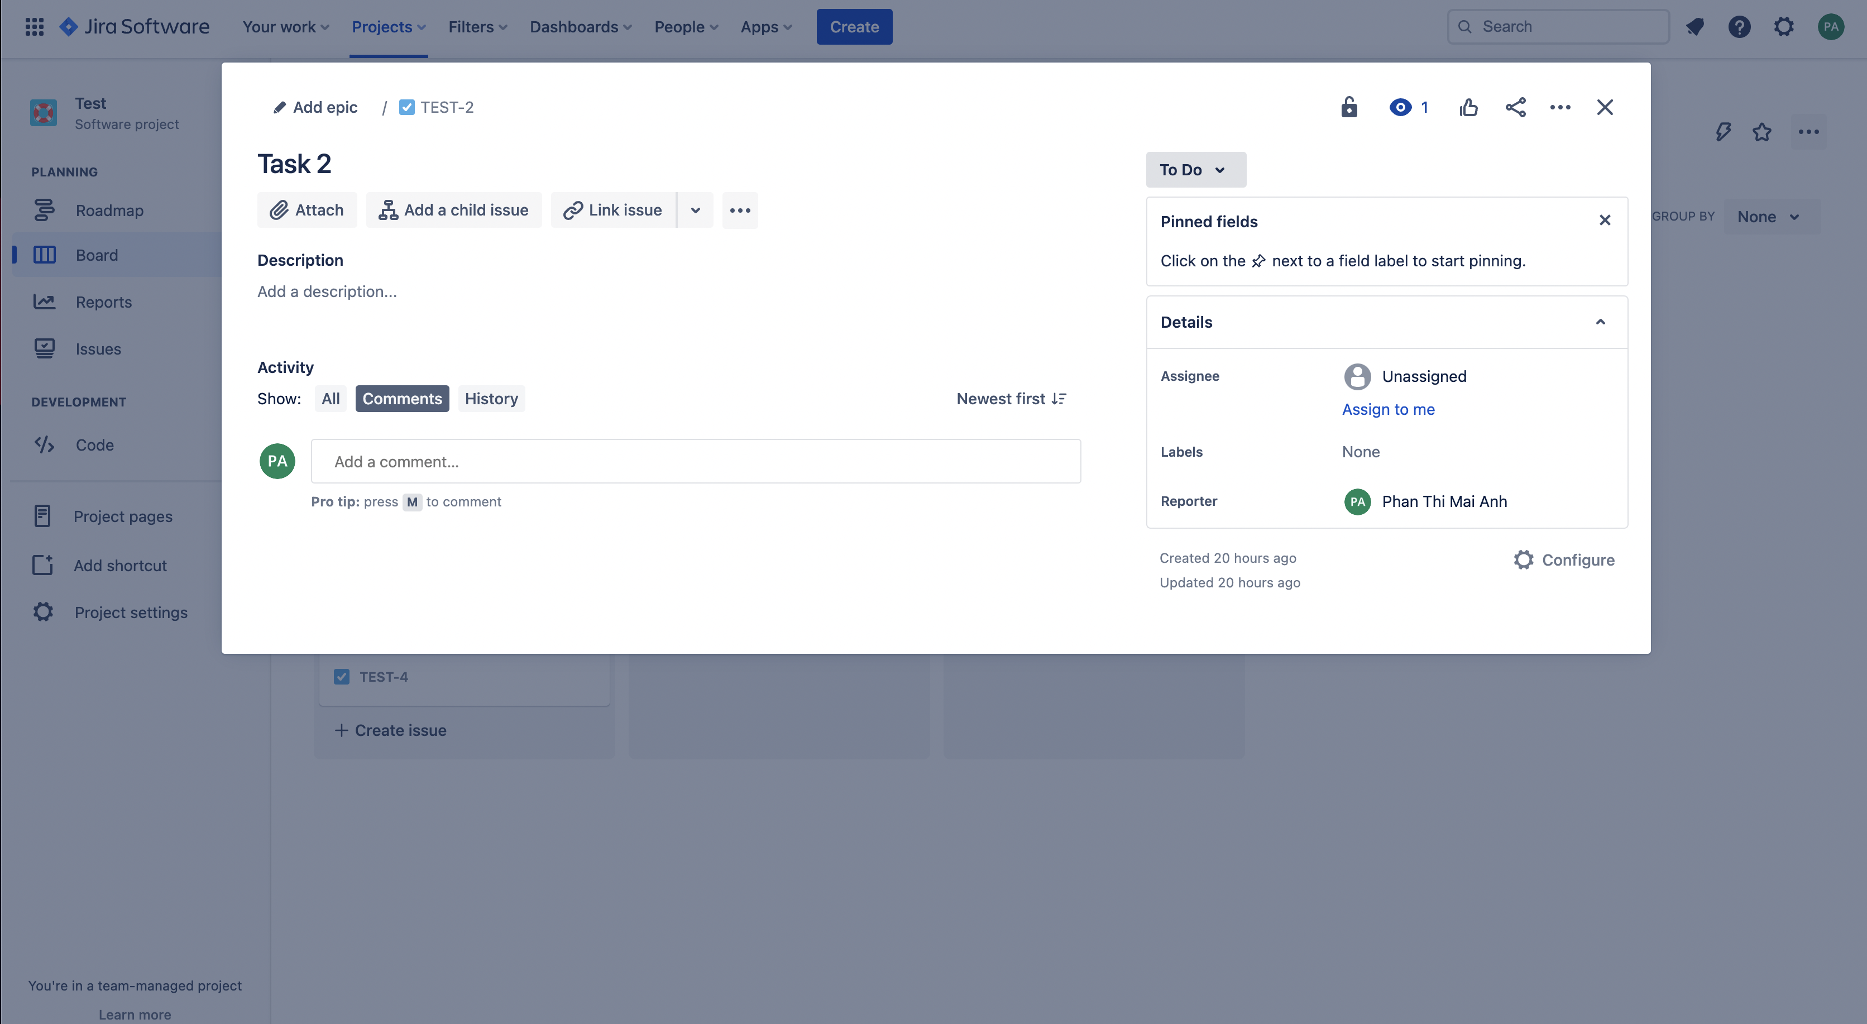Open Board in the sidebar

pyautogui.click(x=116, y=255)
